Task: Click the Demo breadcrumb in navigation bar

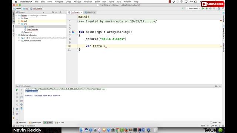Action: [17, 8]
